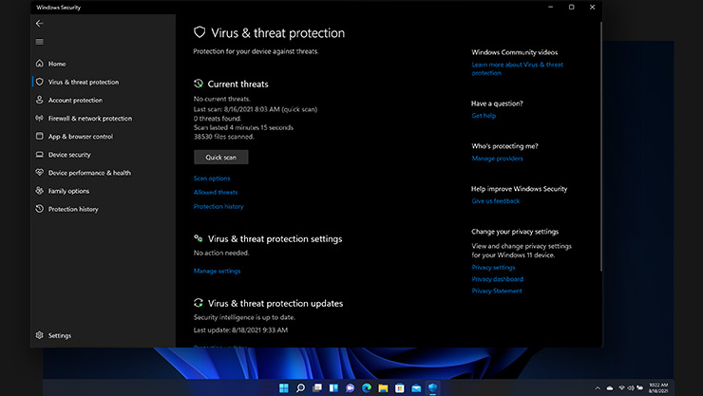Open Manage settings under protection settings

[217, 271]
